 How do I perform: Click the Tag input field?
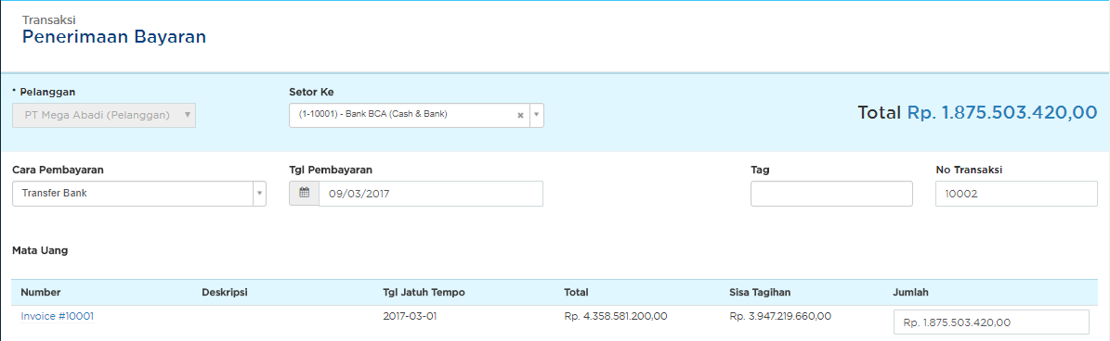(831, 194)
